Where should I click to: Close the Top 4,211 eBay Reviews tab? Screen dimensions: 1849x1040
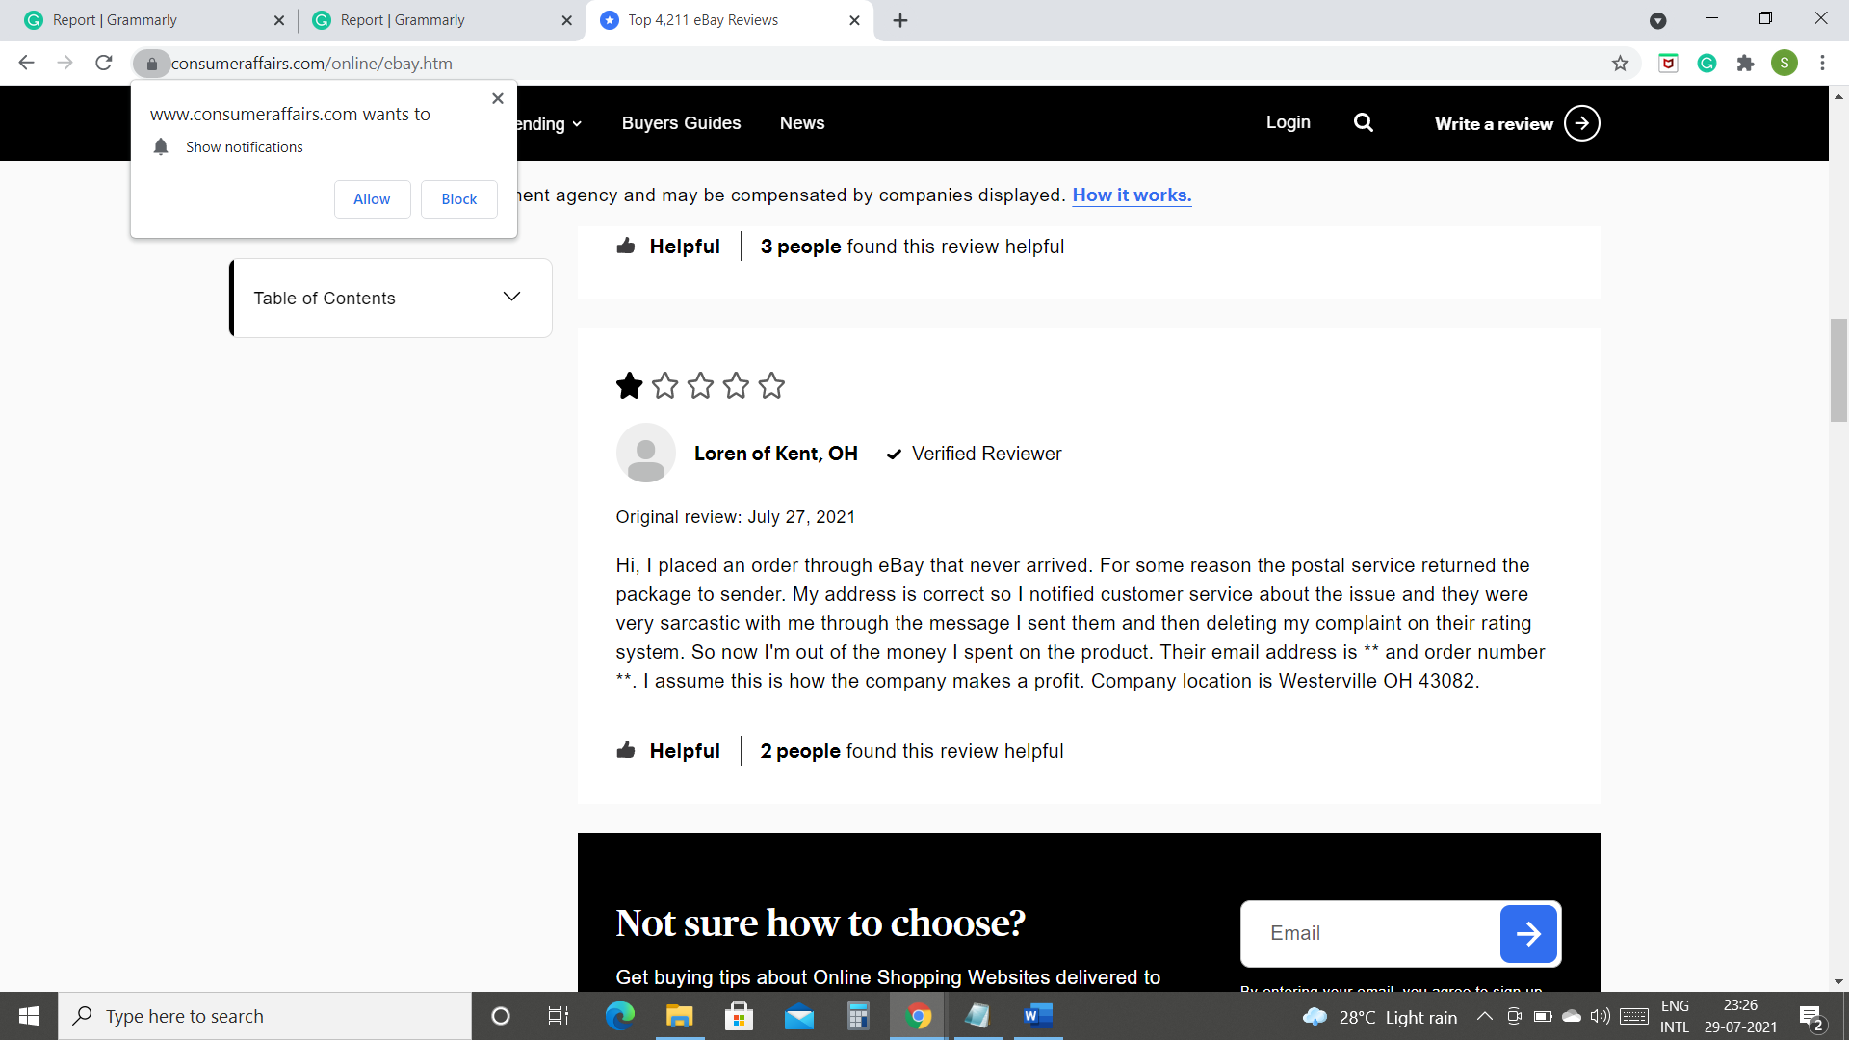pos(854,20)
